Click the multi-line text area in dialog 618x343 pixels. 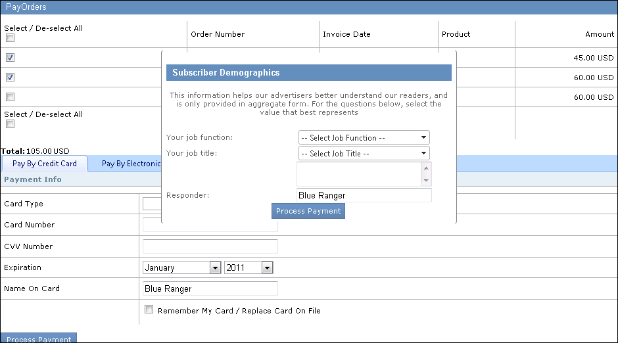tap(359, 174)
